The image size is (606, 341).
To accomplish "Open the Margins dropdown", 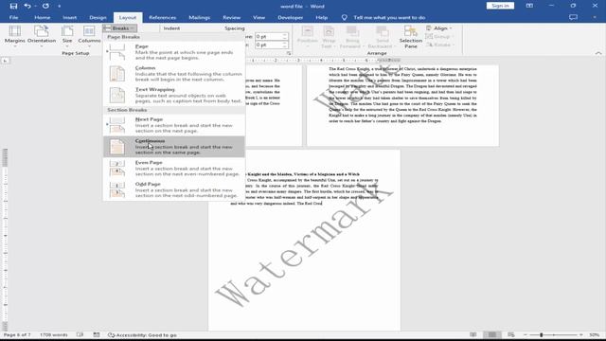I will click(15, 36).
